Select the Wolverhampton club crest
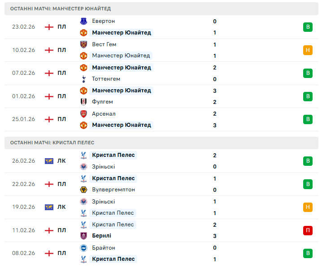Screen dimensions: 322x268 click(83, 190)
